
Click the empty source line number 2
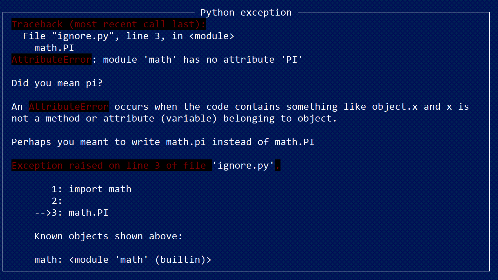(x=57, y=201)
